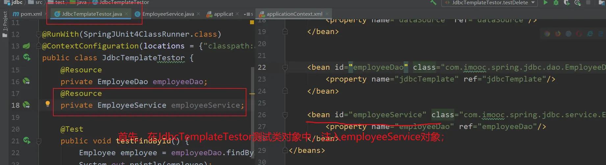Click the @Resource annotation on line 15
This screenshot has height=165, width=606.
pos(81,70)
